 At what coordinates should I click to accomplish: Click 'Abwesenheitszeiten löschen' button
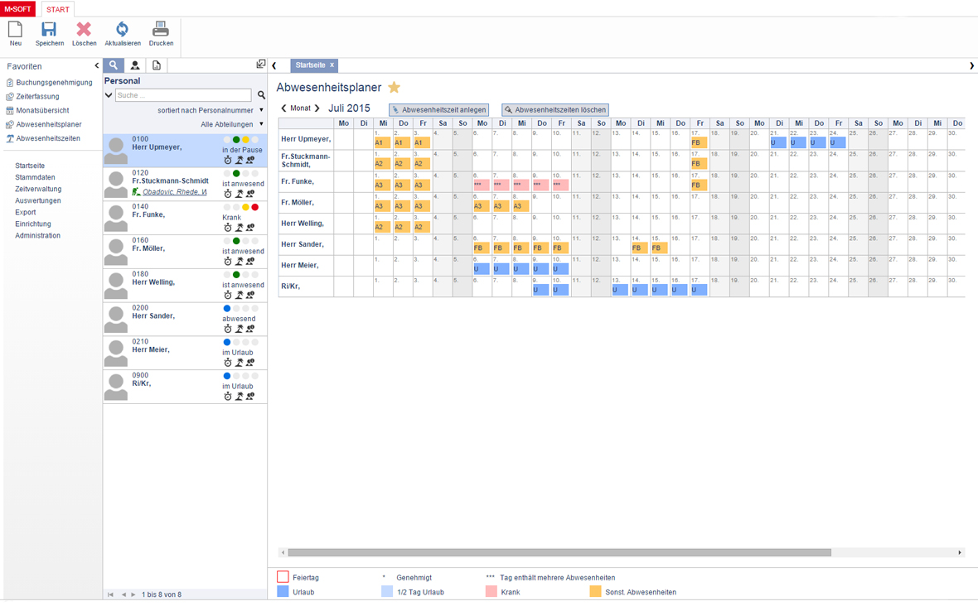tap(555, 110)
